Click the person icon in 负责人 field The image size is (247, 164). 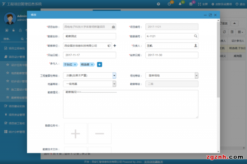click(195, 46)
